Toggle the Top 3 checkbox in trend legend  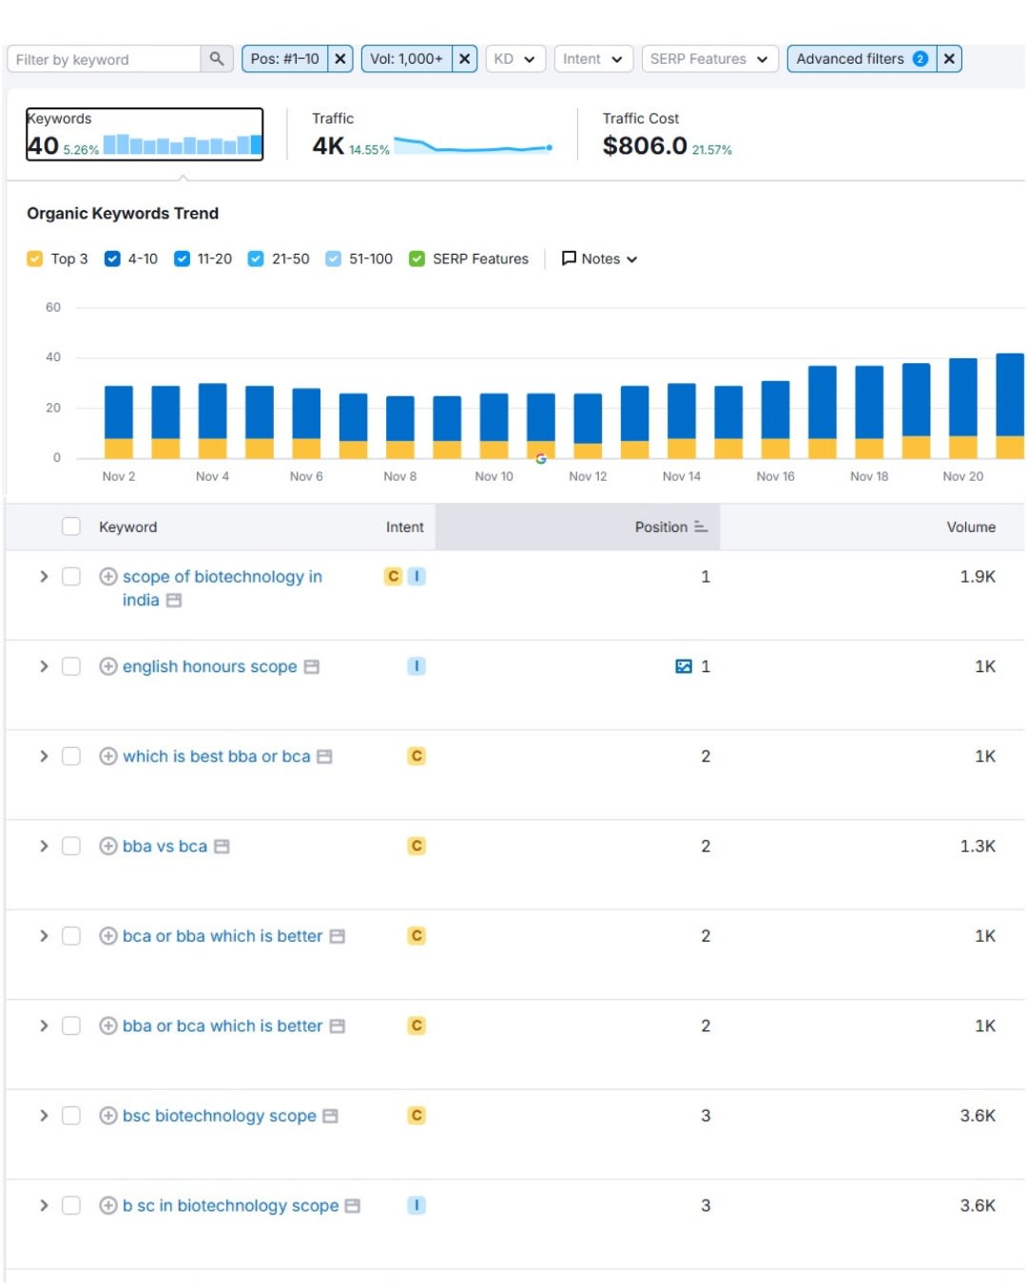35,259
